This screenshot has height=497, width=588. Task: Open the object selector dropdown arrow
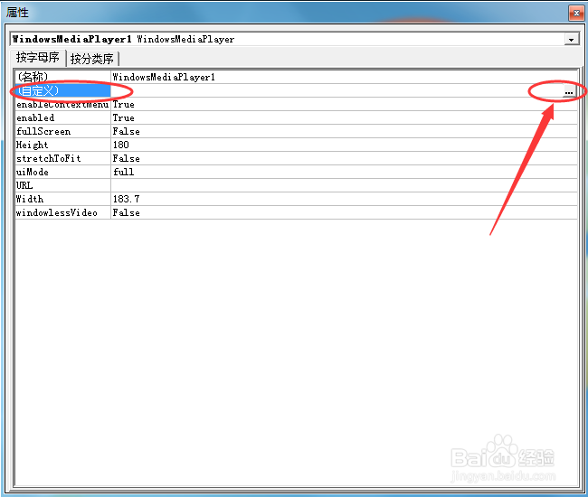click(571, 40)
